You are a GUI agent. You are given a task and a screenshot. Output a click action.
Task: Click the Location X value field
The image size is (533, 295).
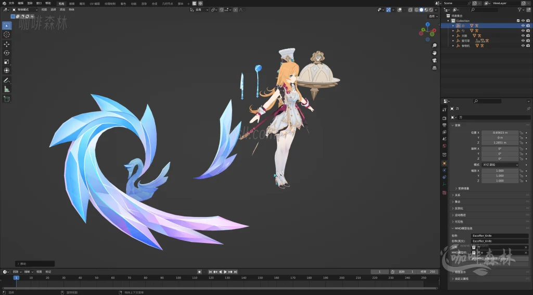[500, 133]
